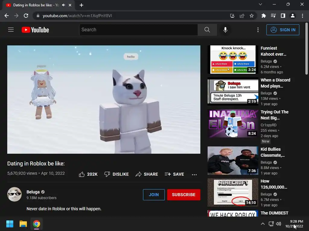Click the search magnifier button
Viewport: 309px width, 231px height.
click(207, 30)
